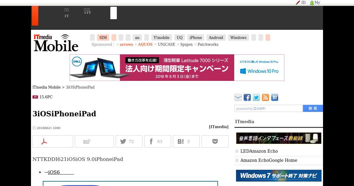Viewport: 354px width, 186px height.
Task: Open the Android category tab
Action: point(216,37)
